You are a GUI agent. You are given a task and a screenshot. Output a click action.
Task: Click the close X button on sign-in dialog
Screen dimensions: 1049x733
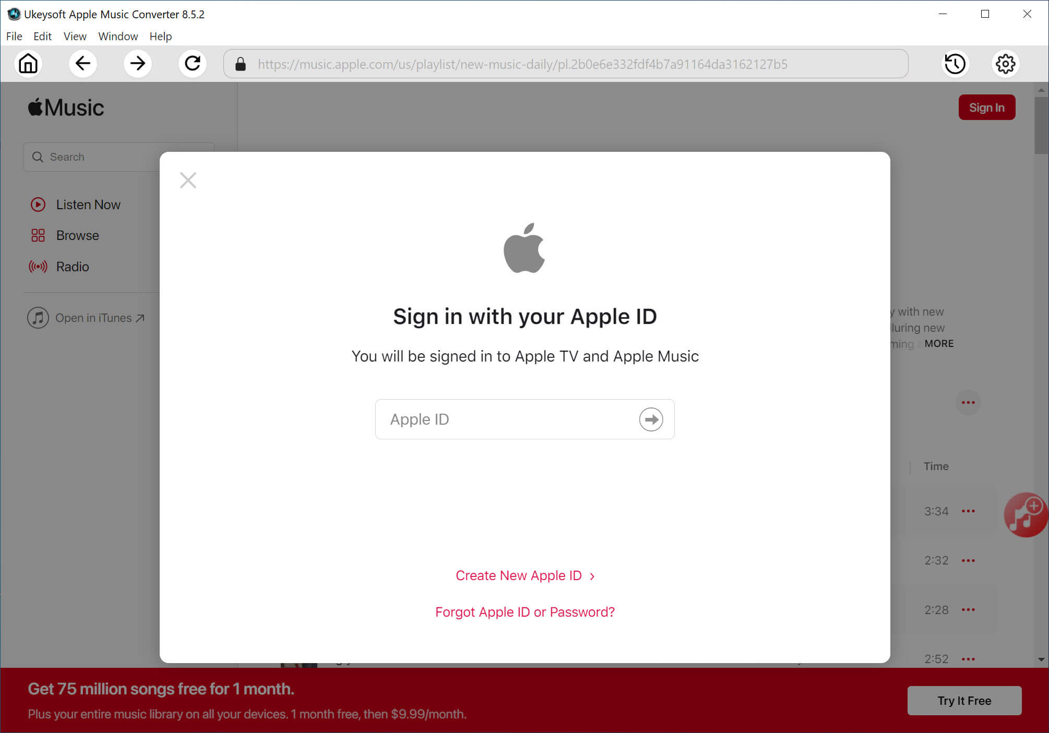pos(188,180)
